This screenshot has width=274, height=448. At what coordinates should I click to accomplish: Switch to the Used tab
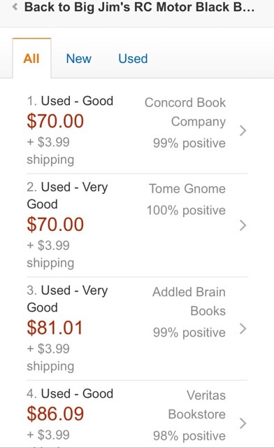click(133, 59)
